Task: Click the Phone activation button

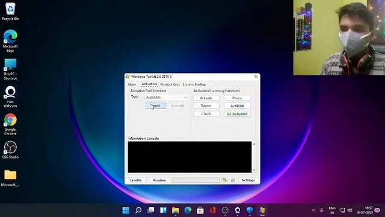Action: pyautogui.click(x=237, y=98)
